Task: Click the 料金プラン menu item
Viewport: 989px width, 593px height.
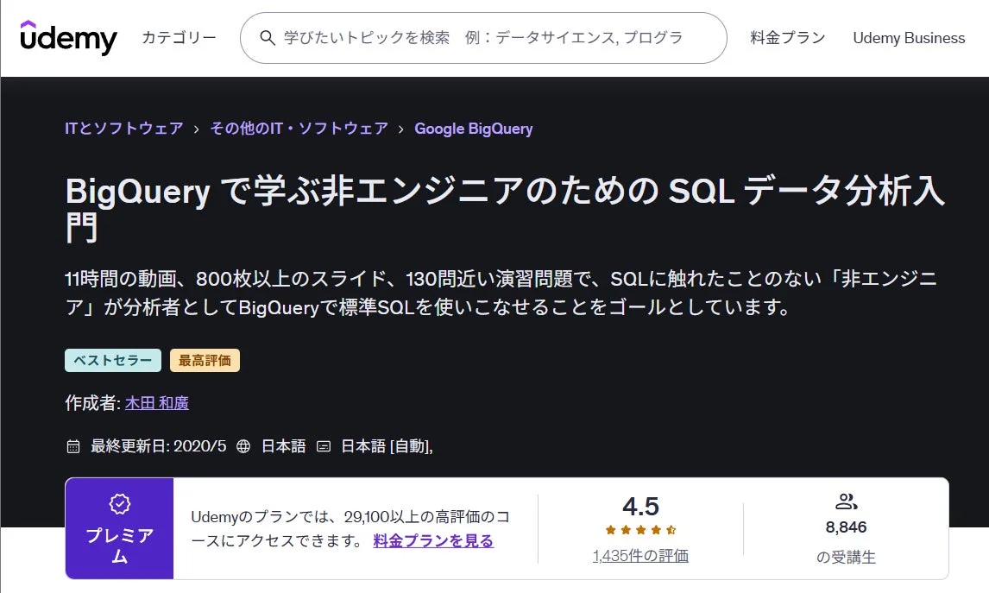Action: pos(786,38)
